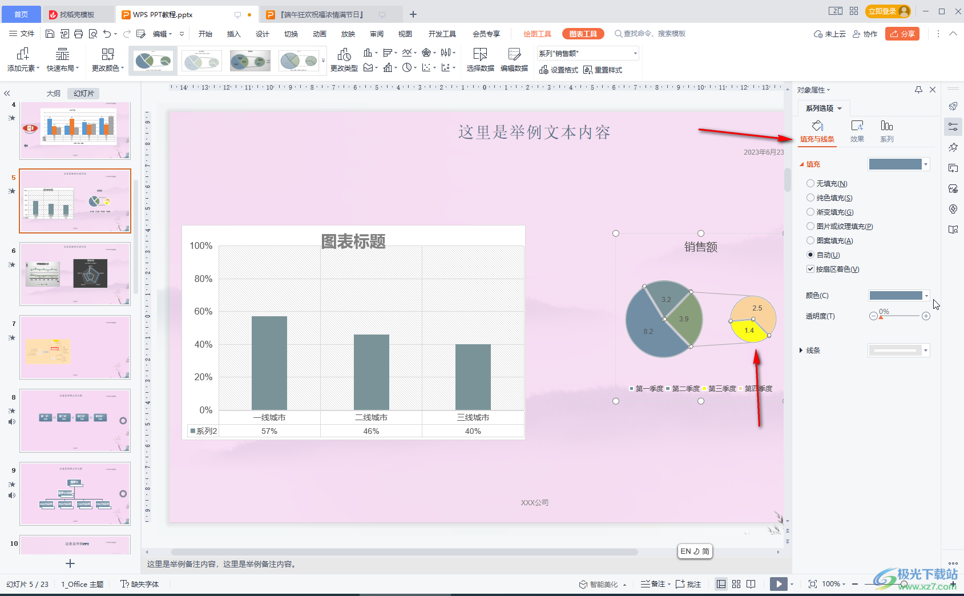The height and width of the screenshot is (596, 964).
Task: Click the Save icon in quick access toolbar
Action: click(x=50, y=34)
